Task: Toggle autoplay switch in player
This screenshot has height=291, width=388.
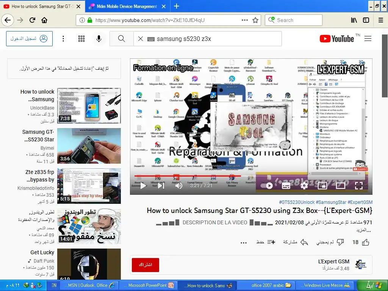Action: (267, 186)
